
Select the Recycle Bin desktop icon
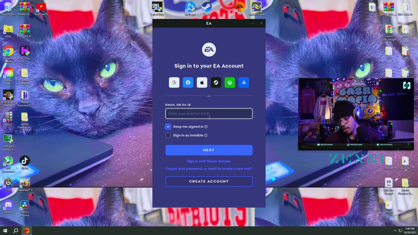8,9
